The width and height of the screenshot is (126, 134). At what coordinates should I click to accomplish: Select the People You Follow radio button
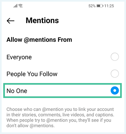(x=115, y=74)
